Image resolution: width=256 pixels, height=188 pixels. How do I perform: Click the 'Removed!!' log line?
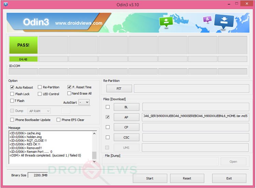[26, 148]
